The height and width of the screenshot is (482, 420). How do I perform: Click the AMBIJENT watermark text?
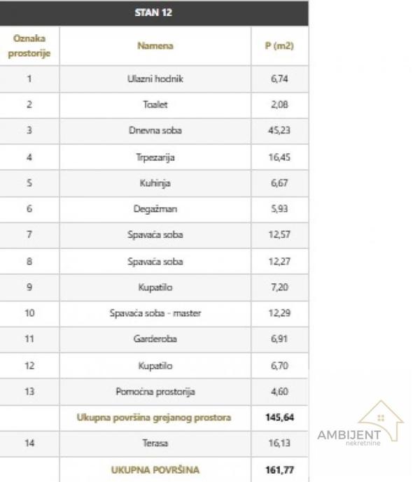pos(349,435)
